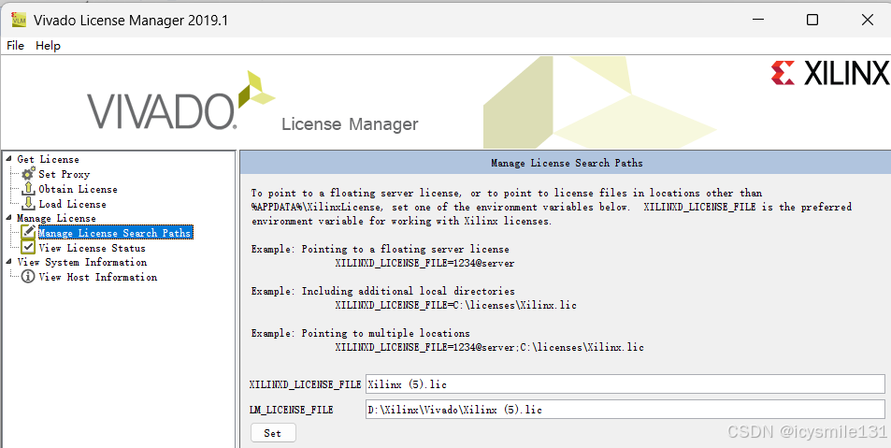Viewport: 891px width, 448px height.
Task: Click the VLM app icon in title bar
Action: click(19, 20)
